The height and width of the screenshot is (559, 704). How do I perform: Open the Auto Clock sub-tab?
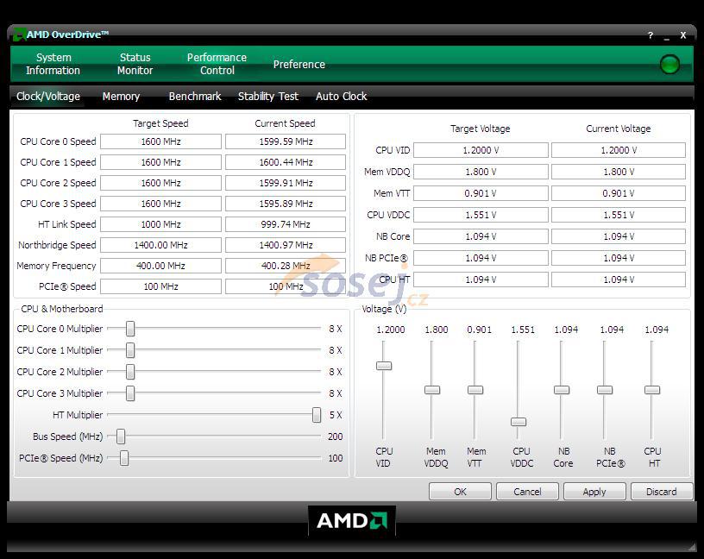pyautogui.click(x=342, y=96)
